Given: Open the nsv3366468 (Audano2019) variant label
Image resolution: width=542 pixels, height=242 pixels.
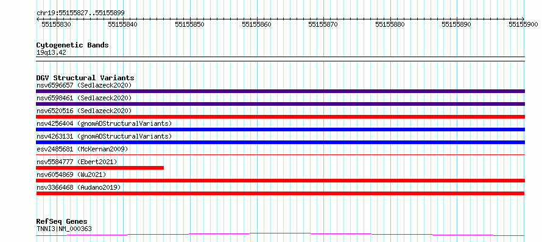Looking at the screenshot, I should [79, 187].
